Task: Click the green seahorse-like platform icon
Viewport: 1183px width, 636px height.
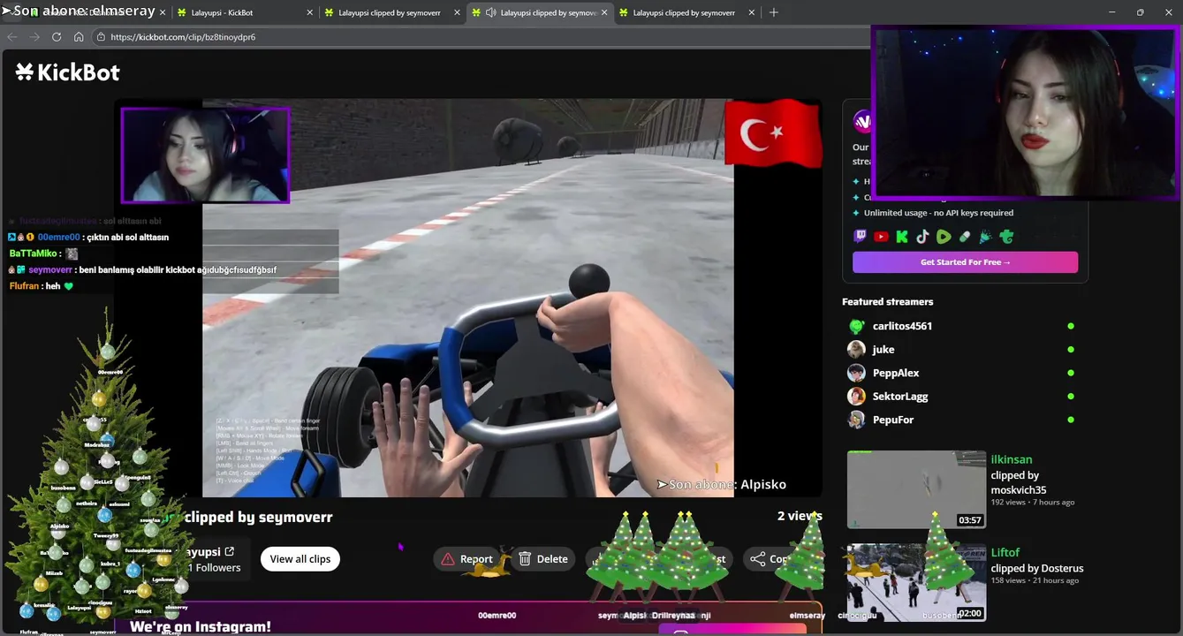Action: [x=1006, y=237]
